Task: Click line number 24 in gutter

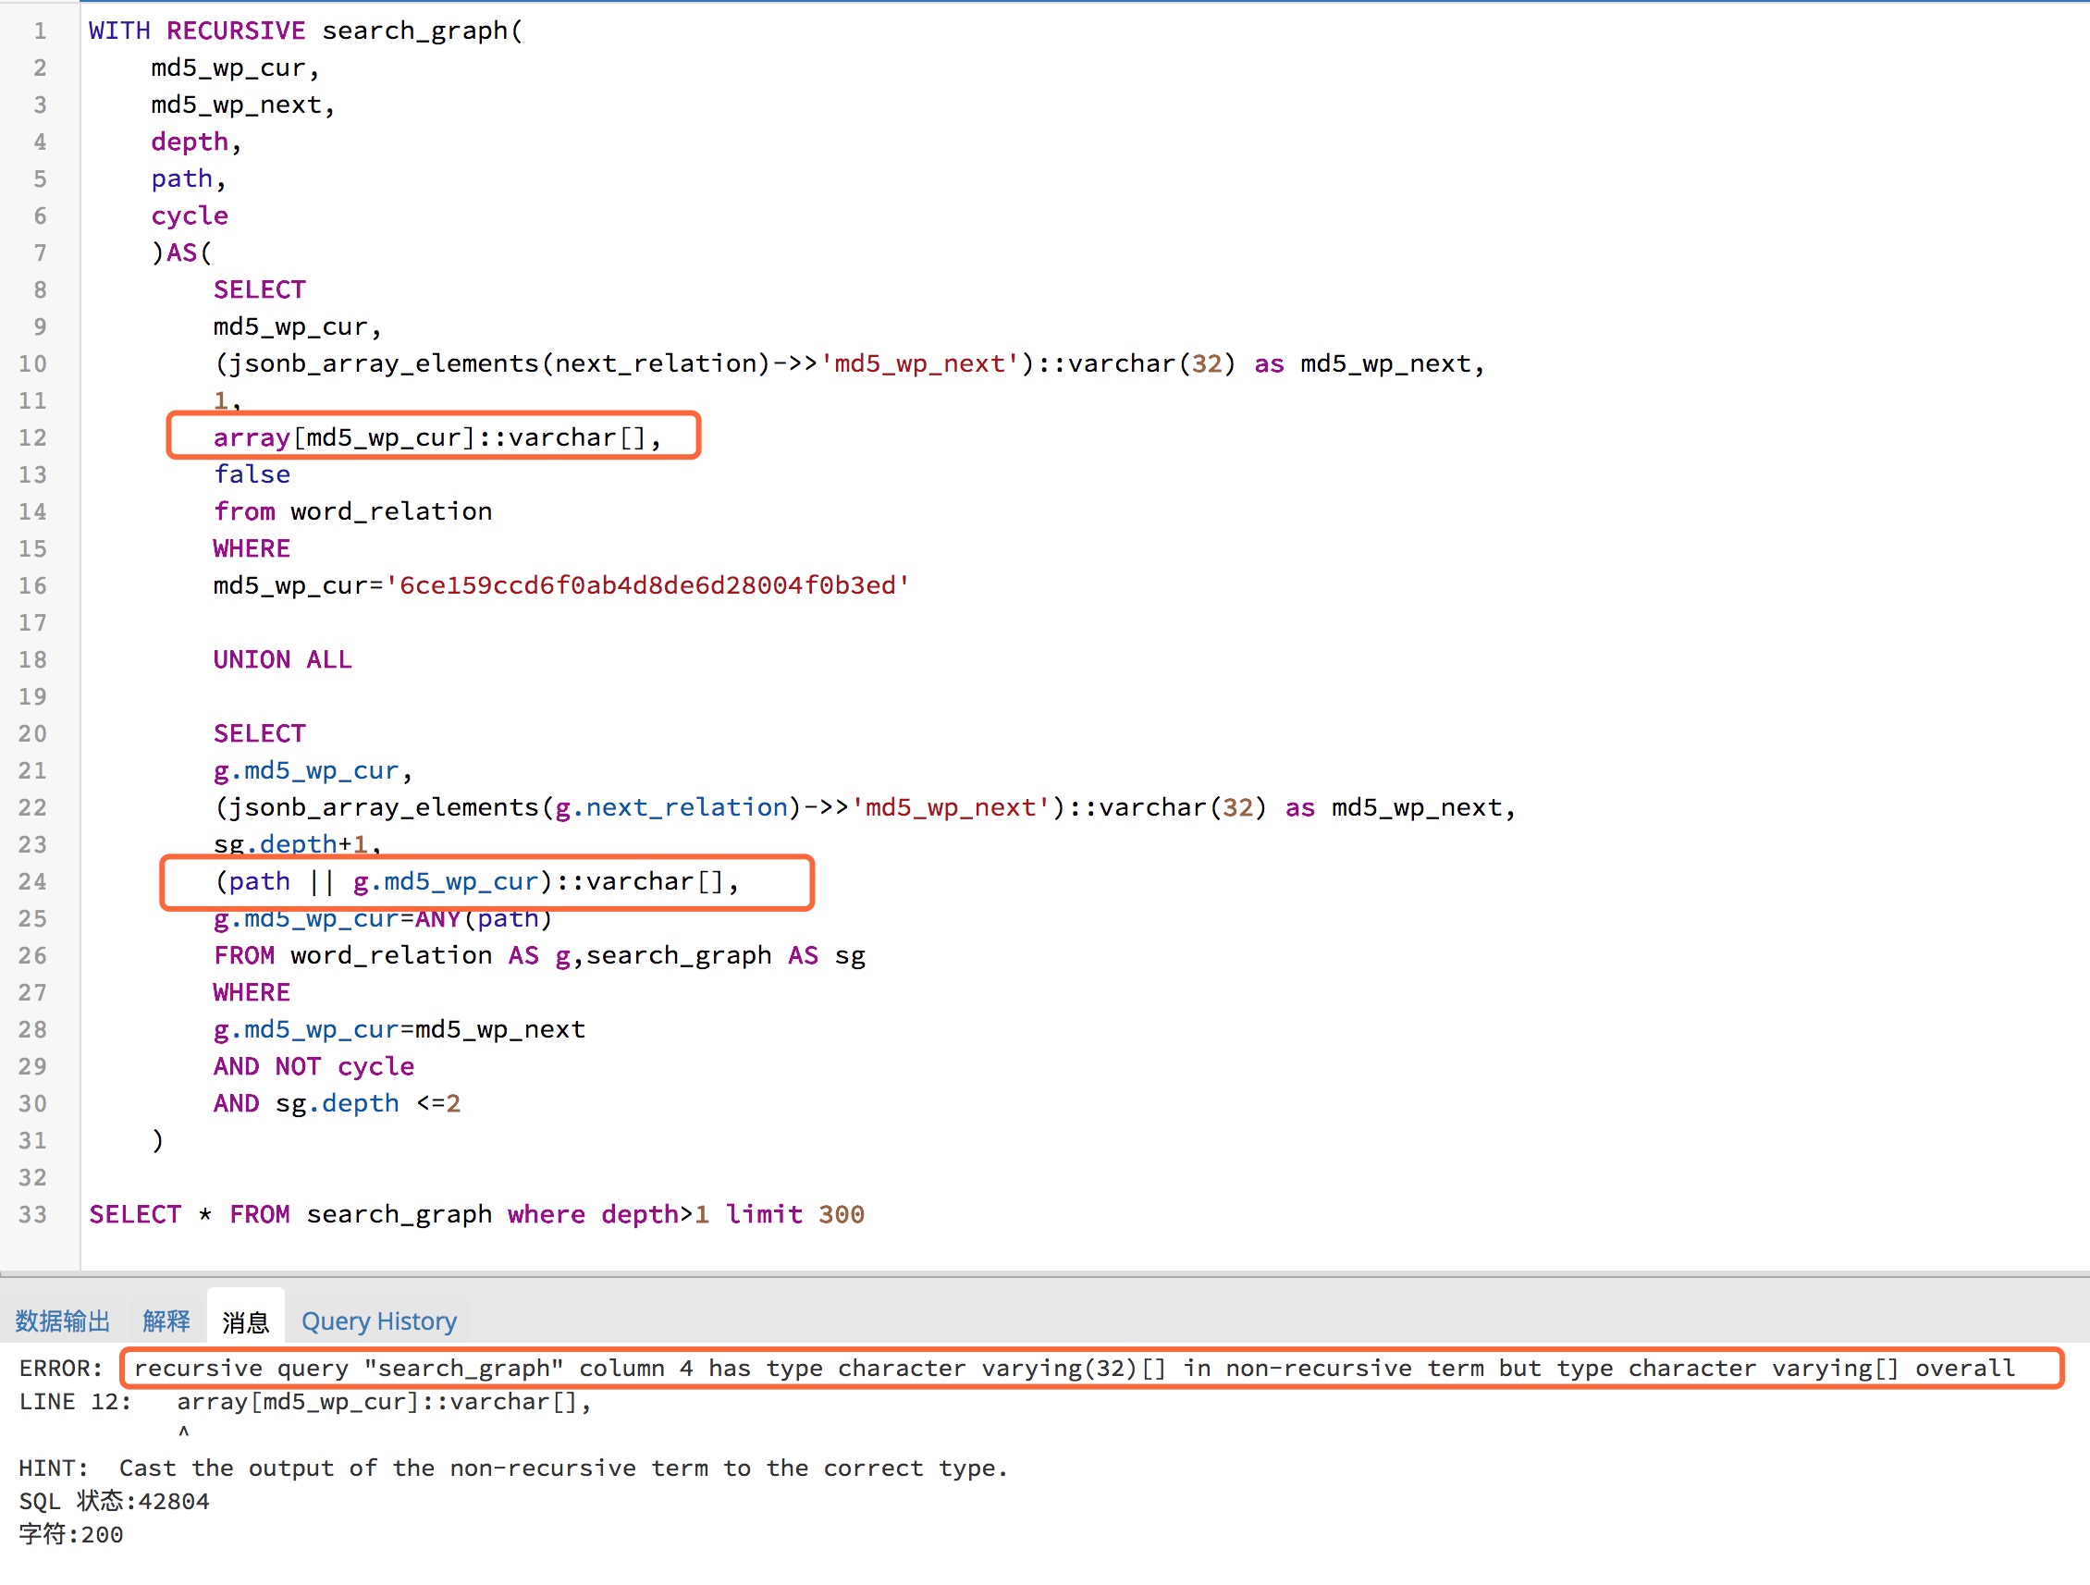Action: [32, 881]
